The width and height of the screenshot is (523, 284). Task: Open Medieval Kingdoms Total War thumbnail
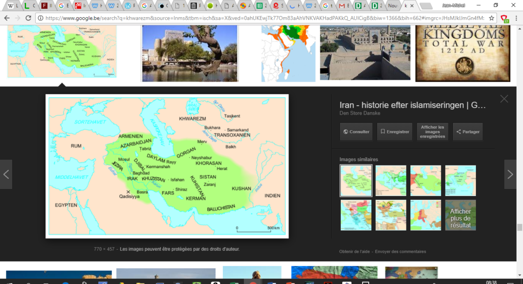coord(462,53)
